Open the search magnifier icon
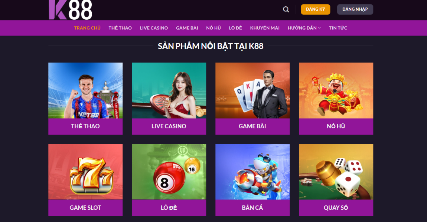Viewport: 427px width, 222px height. tap(286, 9)
